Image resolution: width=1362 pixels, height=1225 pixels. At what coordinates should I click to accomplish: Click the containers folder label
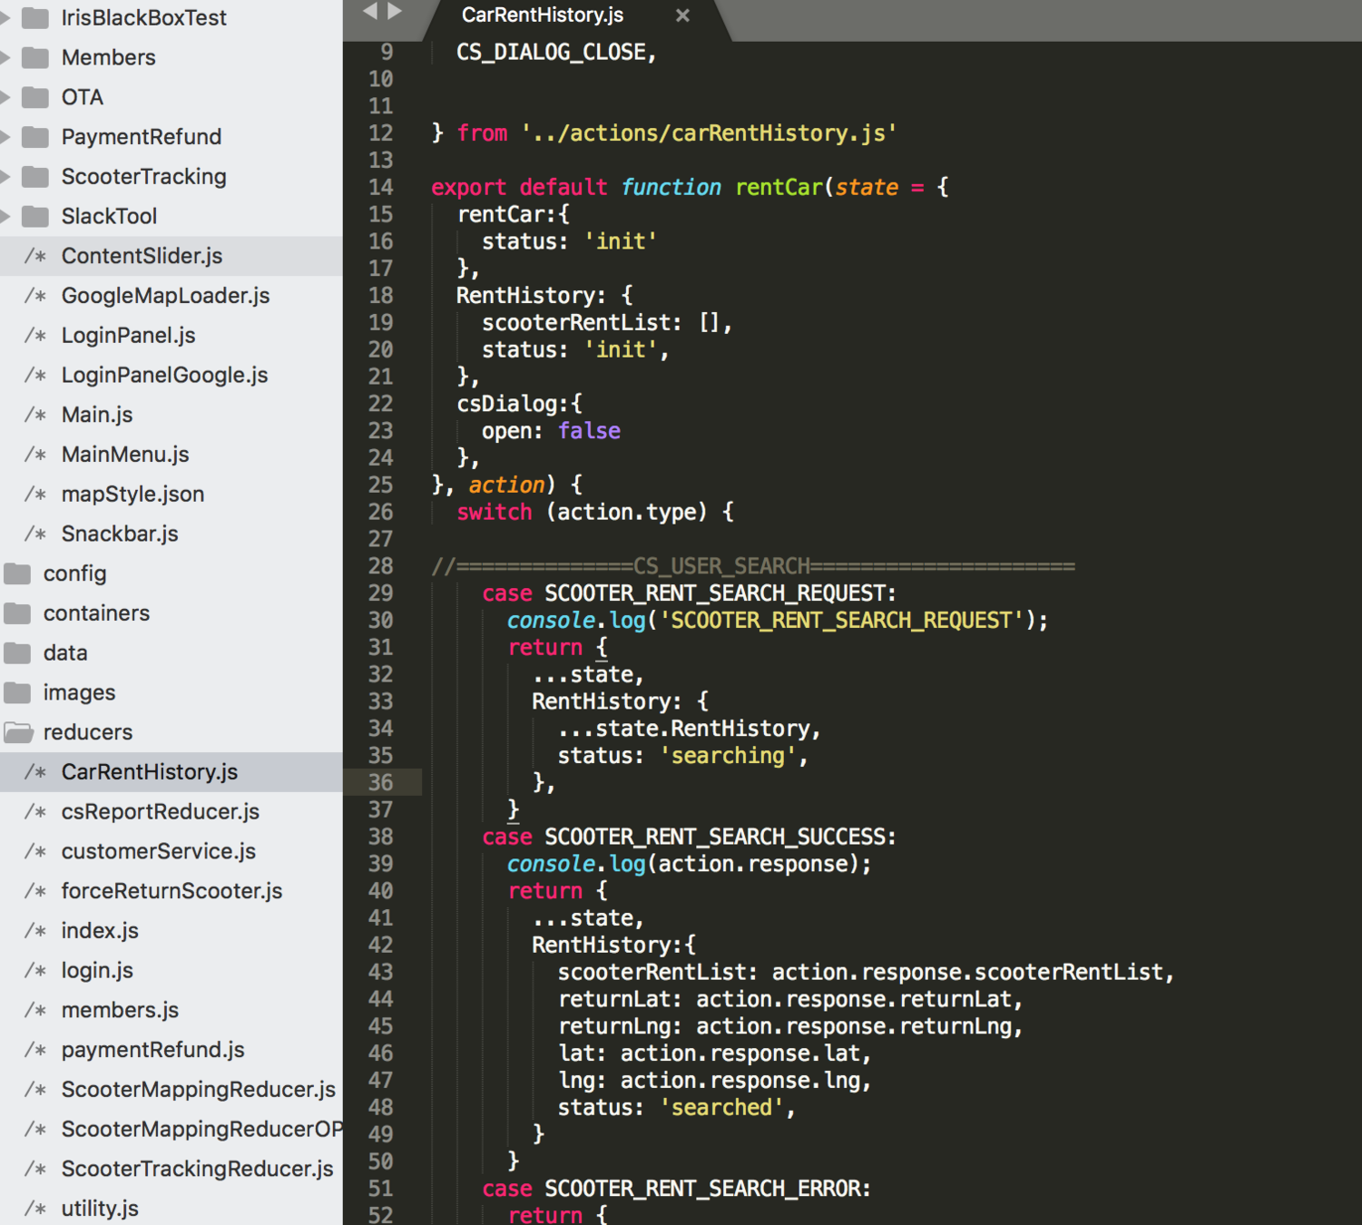pos(96,613)
